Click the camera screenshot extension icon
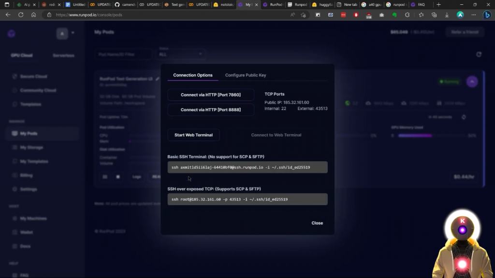495x278 pixels. point(382,15)
